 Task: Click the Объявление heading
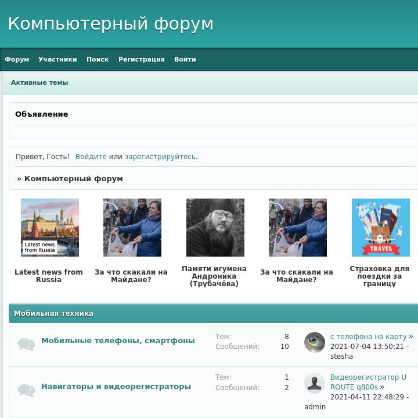(42, 114)
